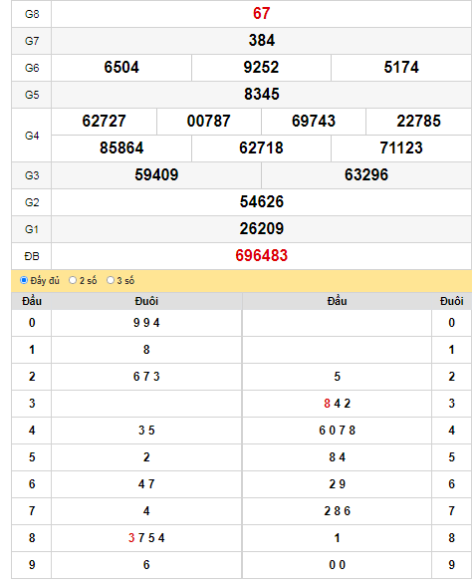
Task: Click G3 number 63296
Action: 365,174
